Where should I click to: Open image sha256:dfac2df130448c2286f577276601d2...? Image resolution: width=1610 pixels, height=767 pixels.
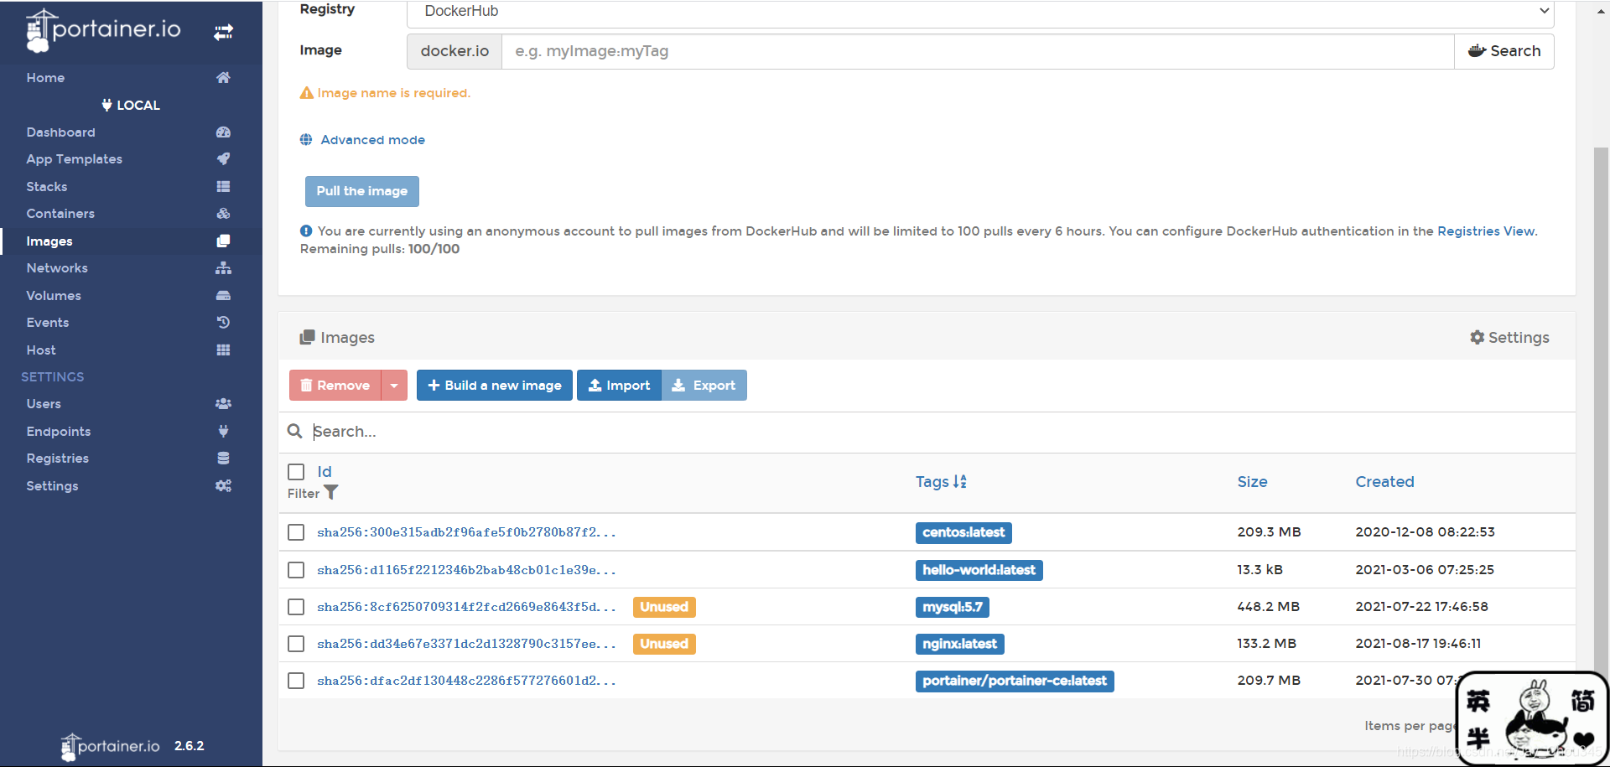(x=466, y=681)
